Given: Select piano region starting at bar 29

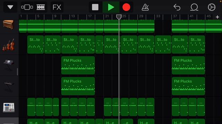Looking at the screenshot, I should (x=146, y=26).
